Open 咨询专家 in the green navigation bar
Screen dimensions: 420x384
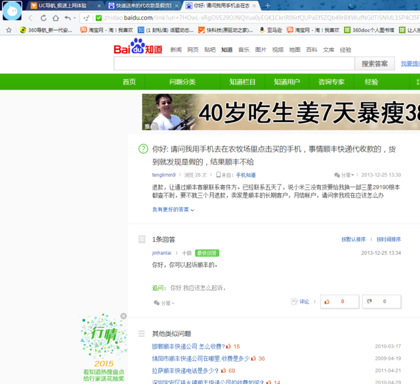331,82
